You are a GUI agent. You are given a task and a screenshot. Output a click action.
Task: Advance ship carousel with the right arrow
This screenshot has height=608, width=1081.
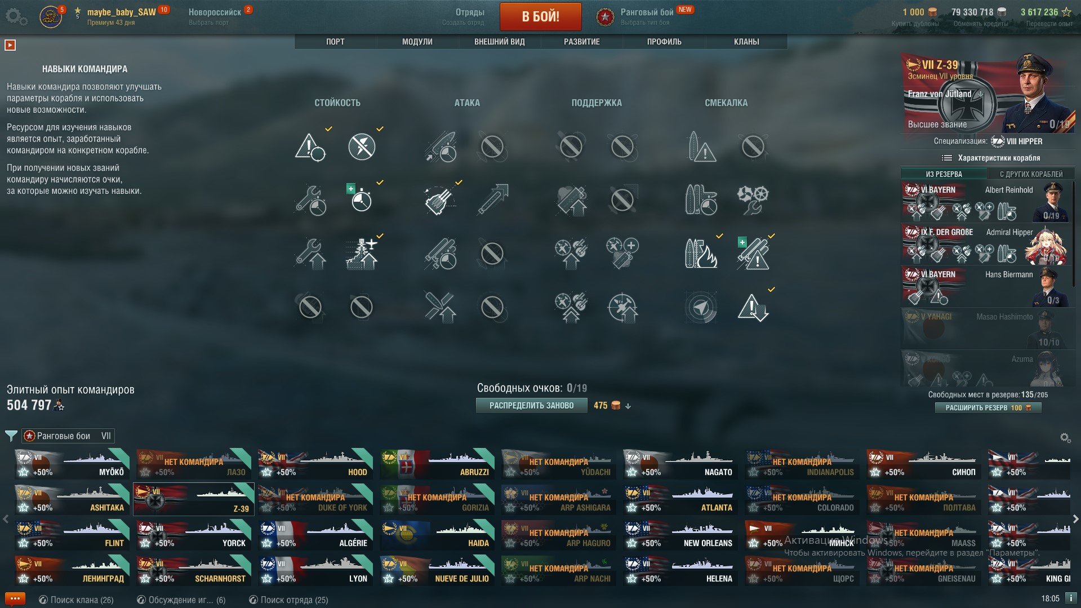1075,519
